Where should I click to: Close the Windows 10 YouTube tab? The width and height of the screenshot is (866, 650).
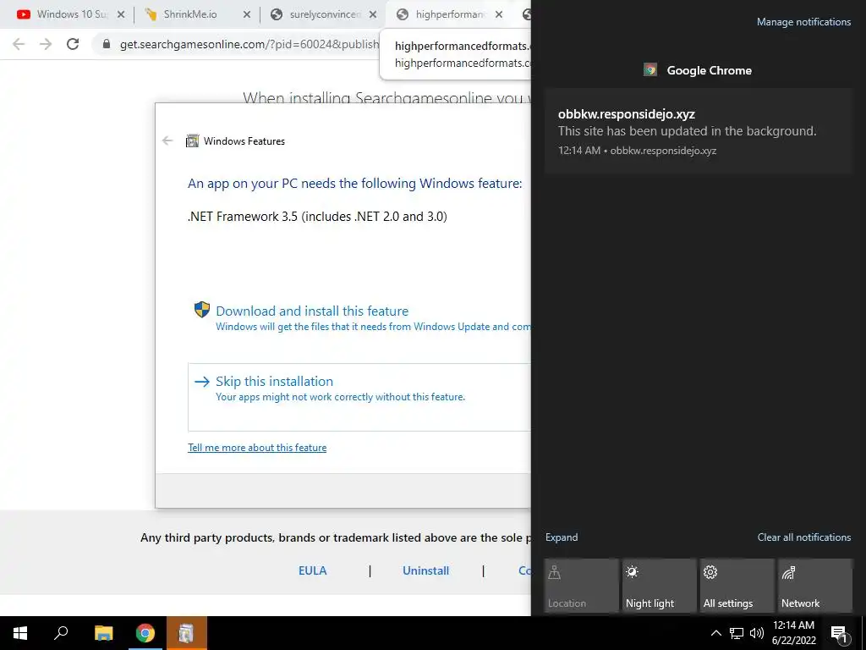point(121,14)
